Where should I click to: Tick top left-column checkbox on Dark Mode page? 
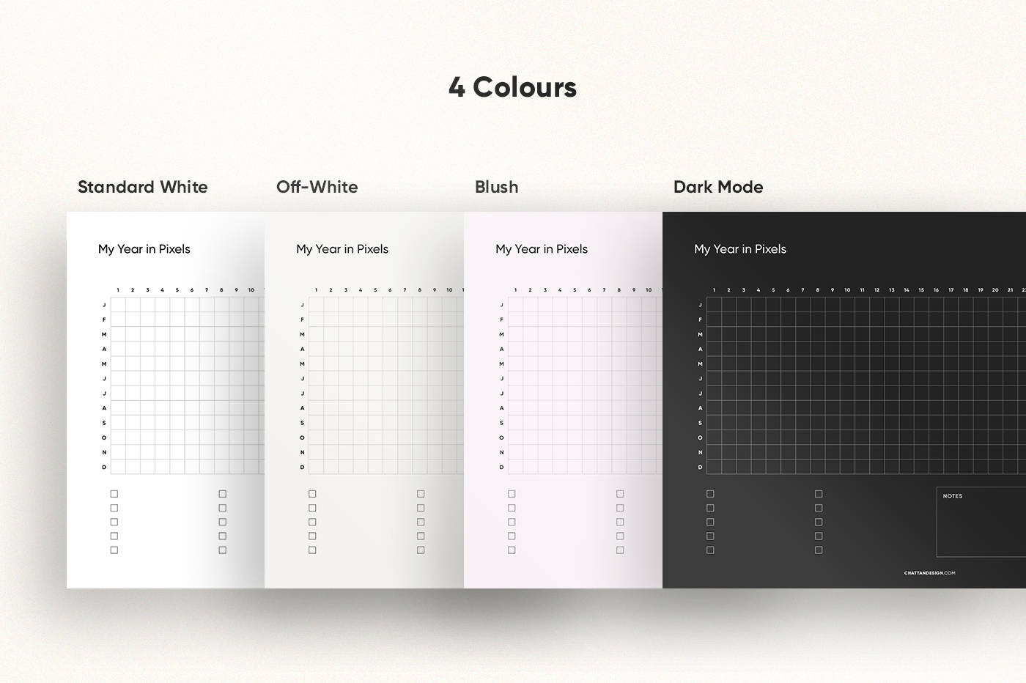tap(710, 494)
